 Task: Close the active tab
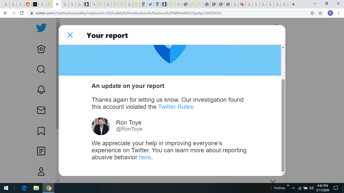click(57, 4)
